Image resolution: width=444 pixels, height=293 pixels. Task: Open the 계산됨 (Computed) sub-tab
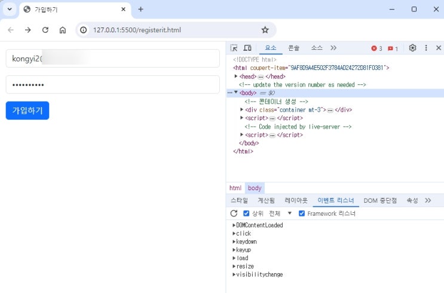266,201
